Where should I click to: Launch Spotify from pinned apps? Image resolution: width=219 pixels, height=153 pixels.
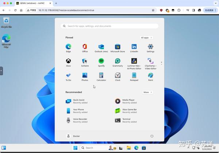(101, 62)
